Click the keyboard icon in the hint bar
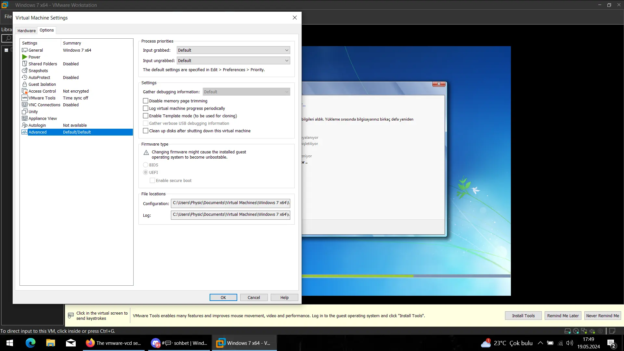 71,316
